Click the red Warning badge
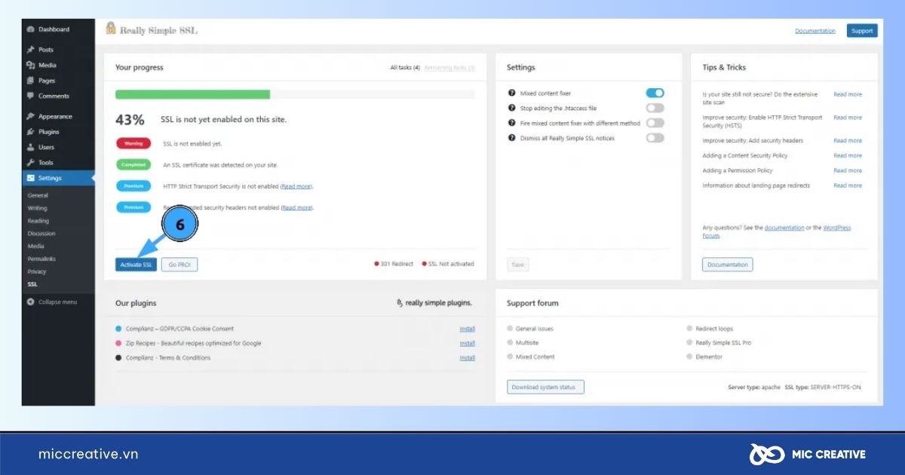 [x=133, y=143]
